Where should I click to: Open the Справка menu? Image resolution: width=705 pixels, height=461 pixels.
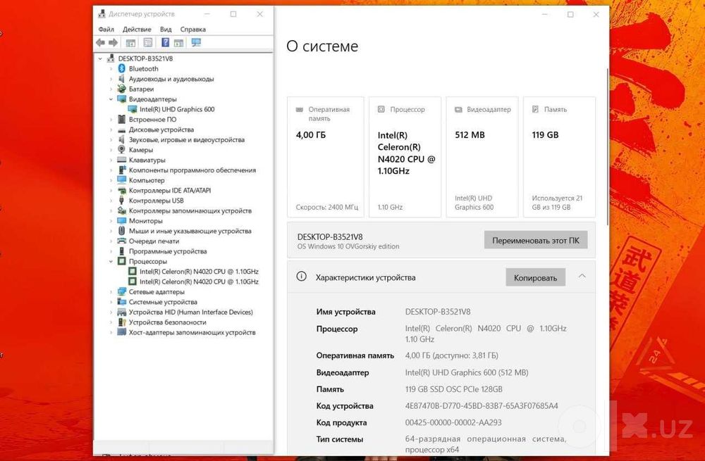pyautogui.click(x=193, y=29)
